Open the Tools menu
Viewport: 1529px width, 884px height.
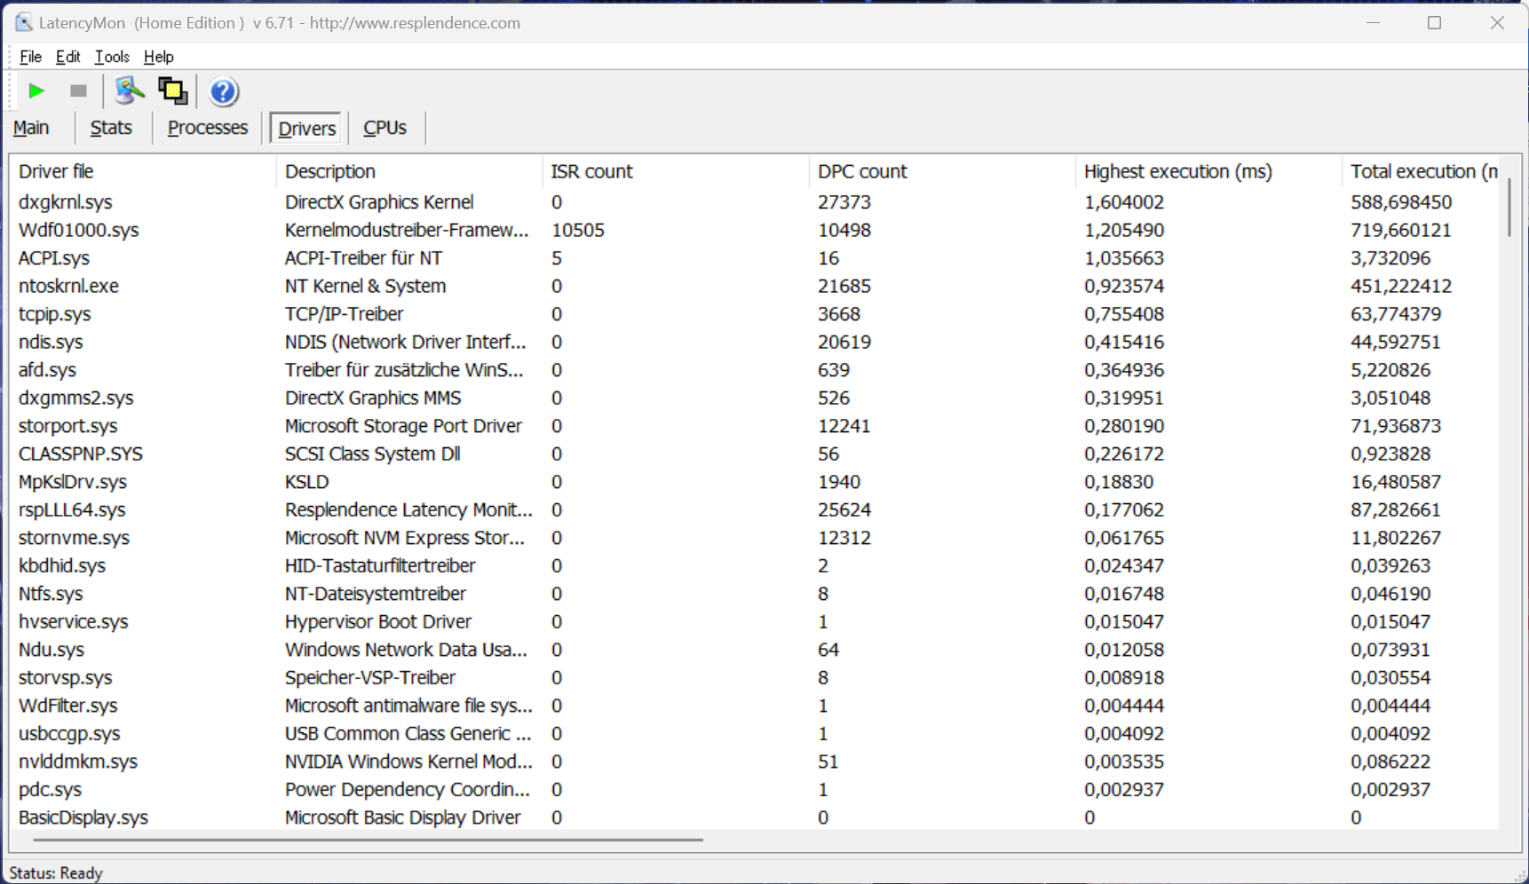pyautogui.click(x=112, y=57)
